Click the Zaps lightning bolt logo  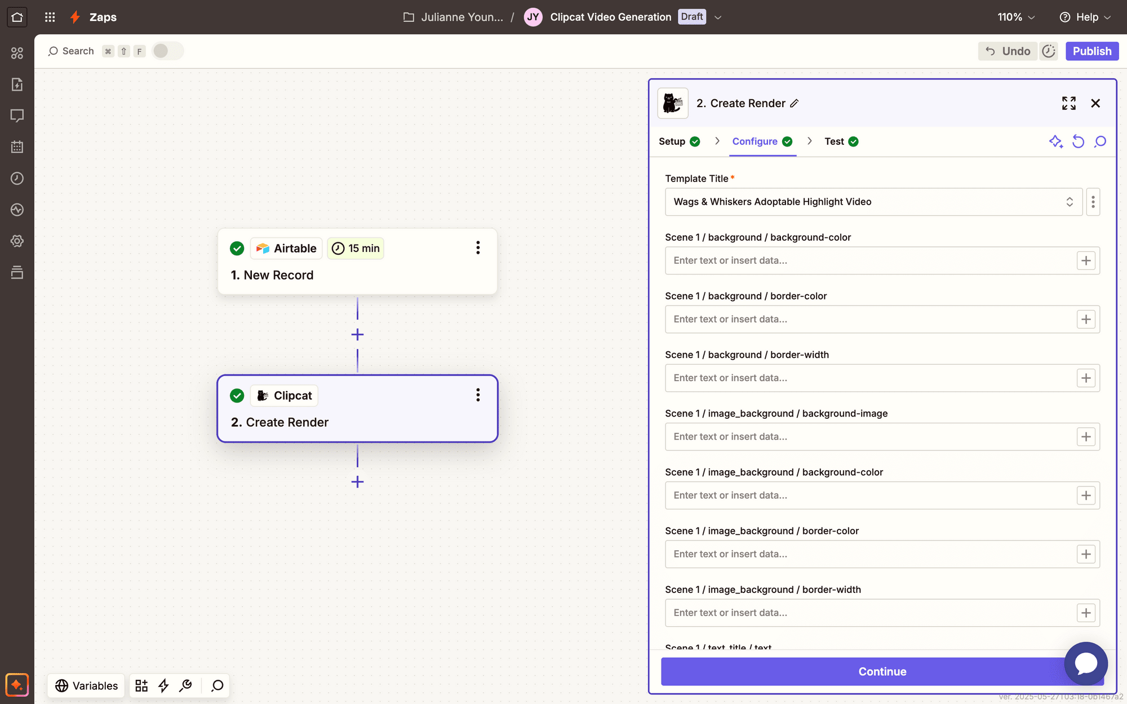(x=75, y=17)
